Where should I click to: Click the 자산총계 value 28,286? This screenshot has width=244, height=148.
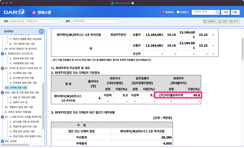pyautogui.click(x=166, y=137)
